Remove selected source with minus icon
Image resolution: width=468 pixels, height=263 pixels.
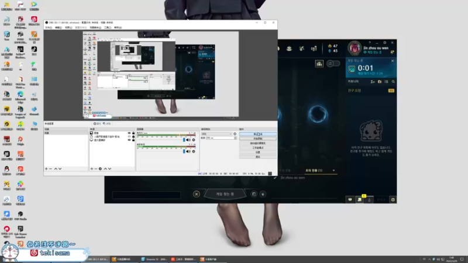click(x=95, y=169)
